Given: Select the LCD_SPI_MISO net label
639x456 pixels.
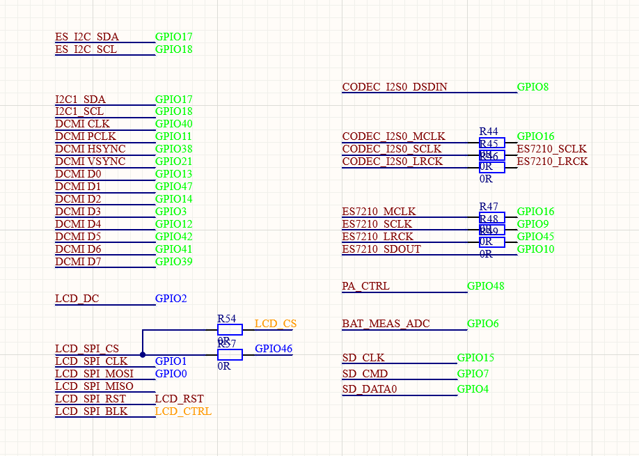Looking at the screenshot, I should click(x=94, y=386).
